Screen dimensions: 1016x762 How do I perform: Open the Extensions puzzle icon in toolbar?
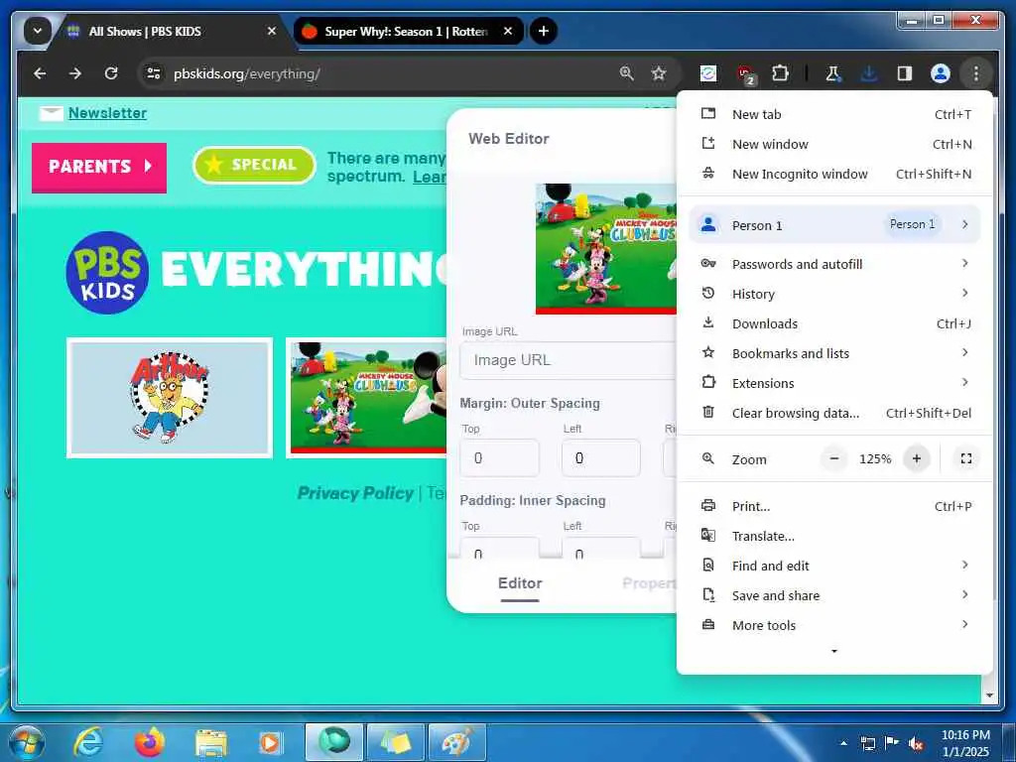[x=780, y=73]
